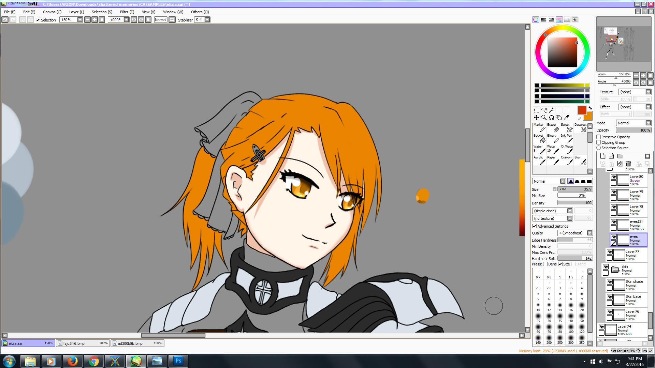
Task: Hide the Layer80 layer visibility
Action: coord(613,177)
